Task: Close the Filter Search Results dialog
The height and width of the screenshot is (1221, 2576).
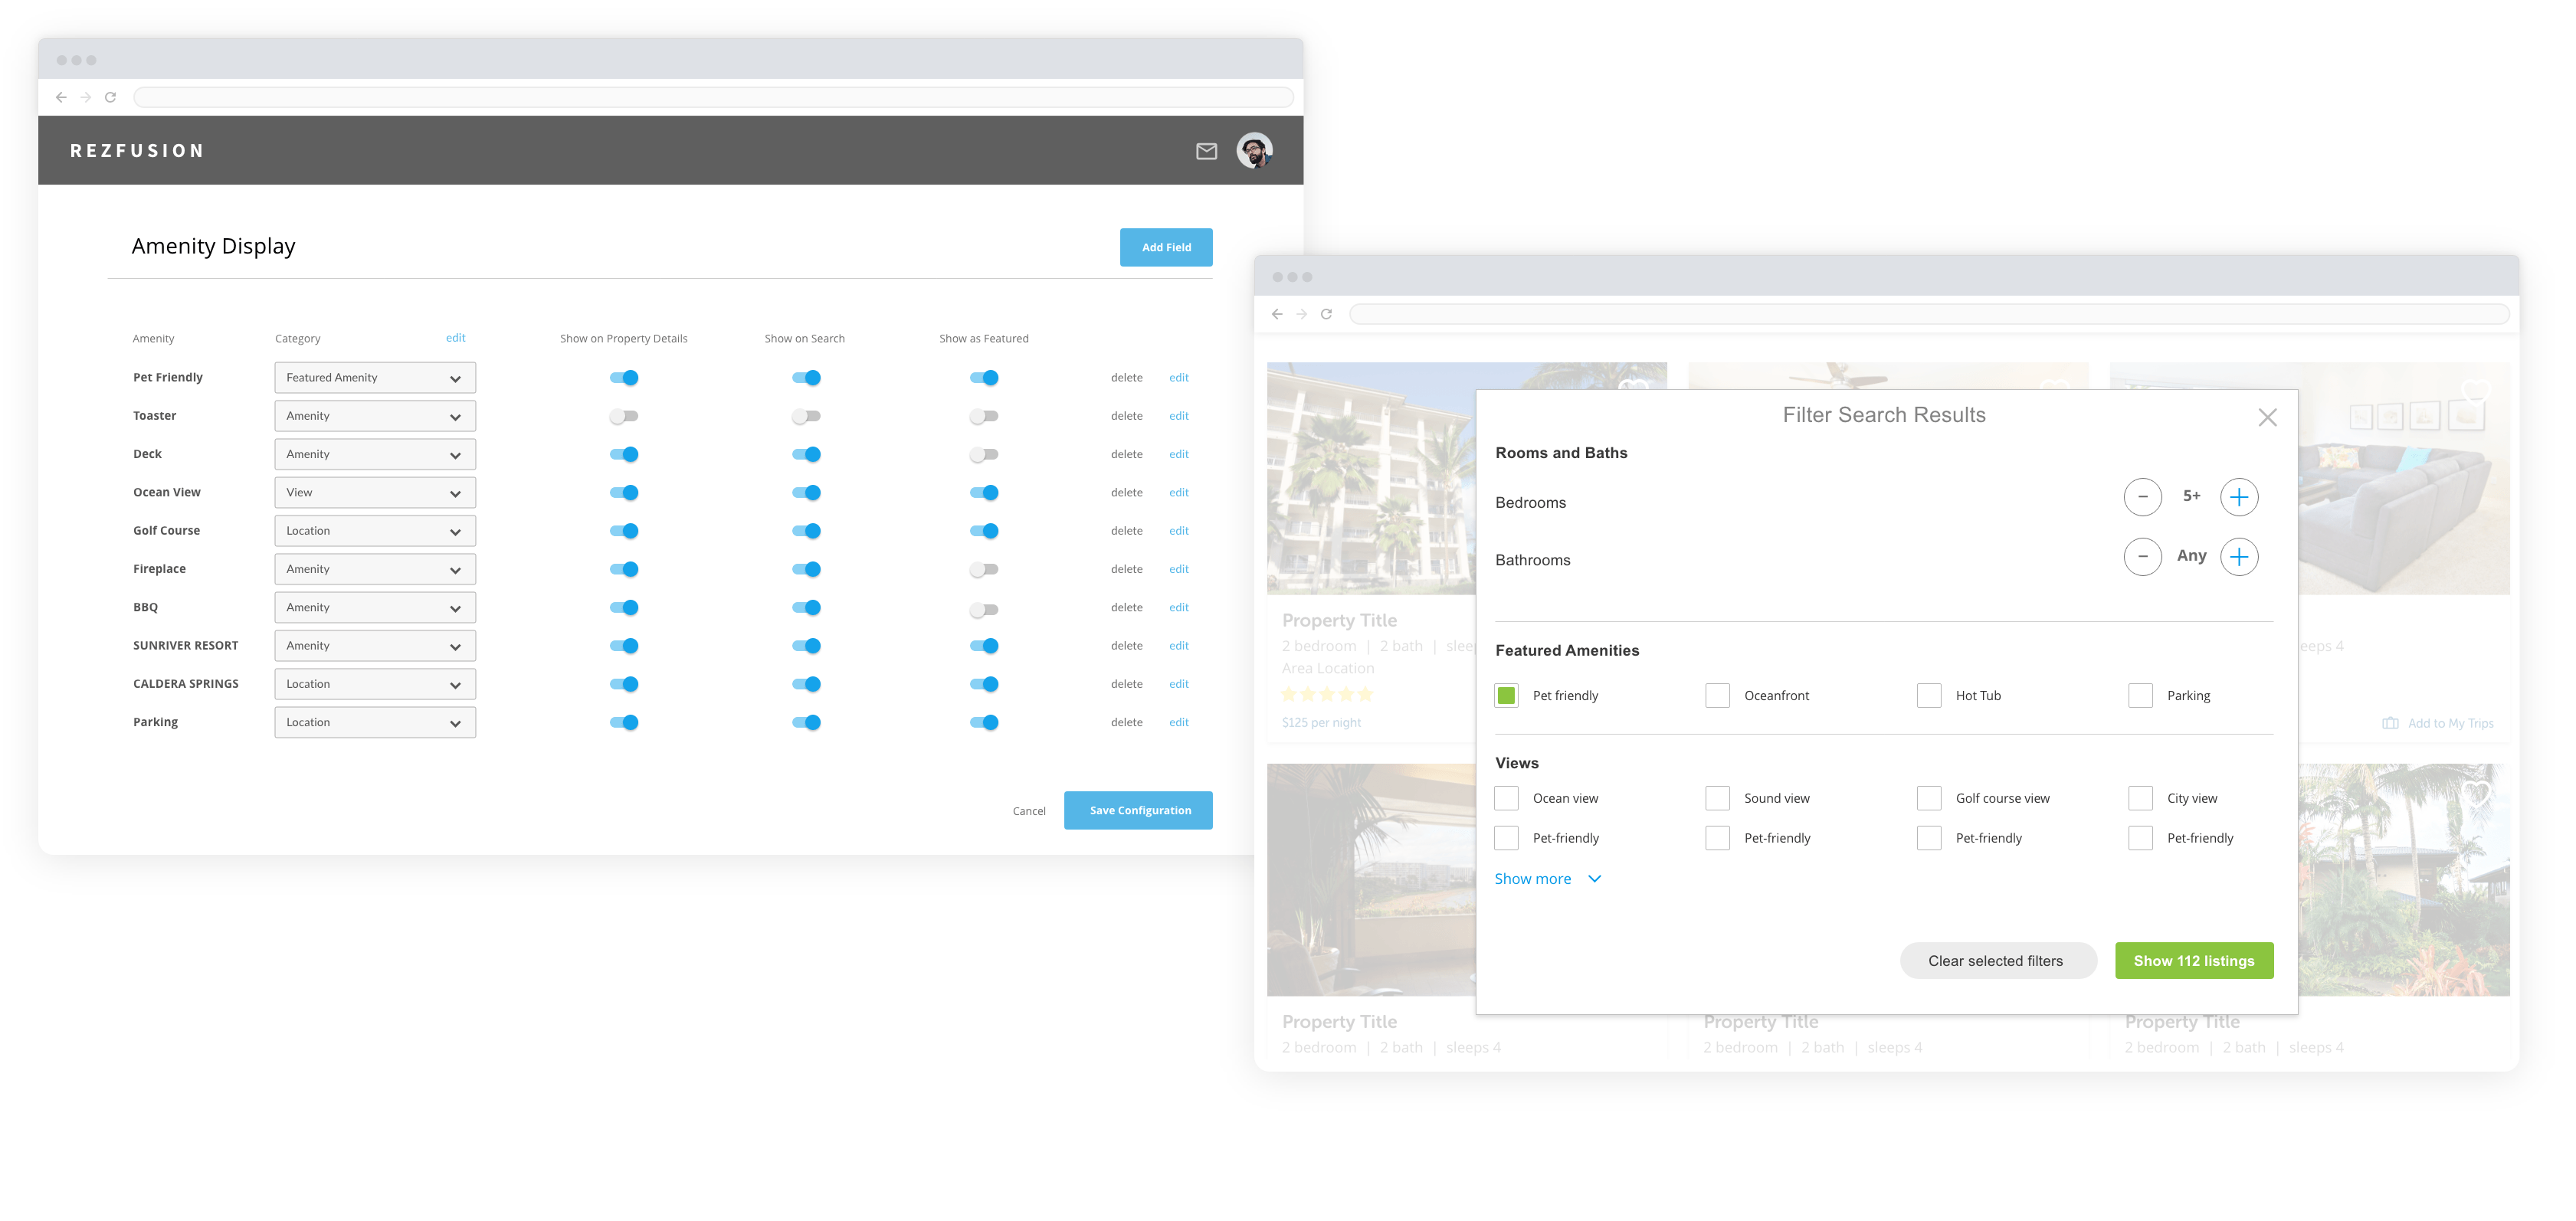Action: [x=2267, y=417]
